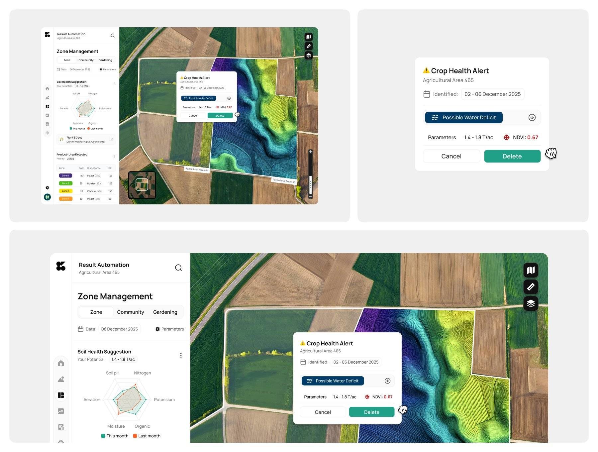
Task: Click the minimap thumbnail on the map
Action: [142, 185]
